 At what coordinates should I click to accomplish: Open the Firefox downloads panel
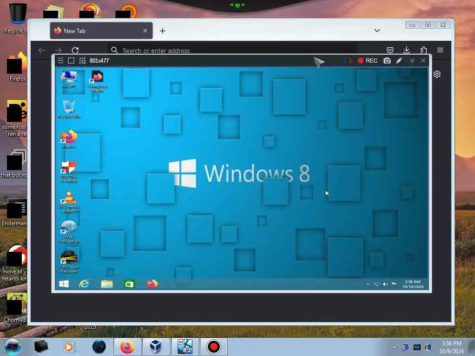pos(406,50)
